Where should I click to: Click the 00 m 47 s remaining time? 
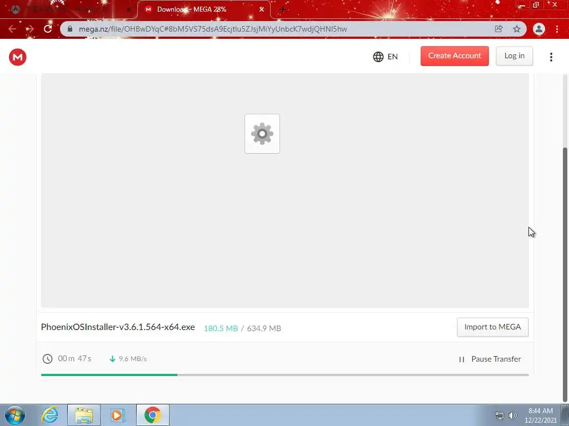click(x=74, y=359)
